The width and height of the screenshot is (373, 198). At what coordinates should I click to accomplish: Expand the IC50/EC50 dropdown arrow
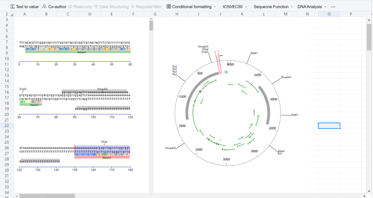(x=246, y=7)
